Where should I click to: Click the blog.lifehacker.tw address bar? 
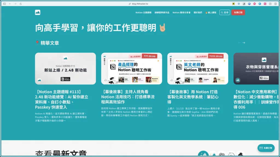(x=140, y=4)
